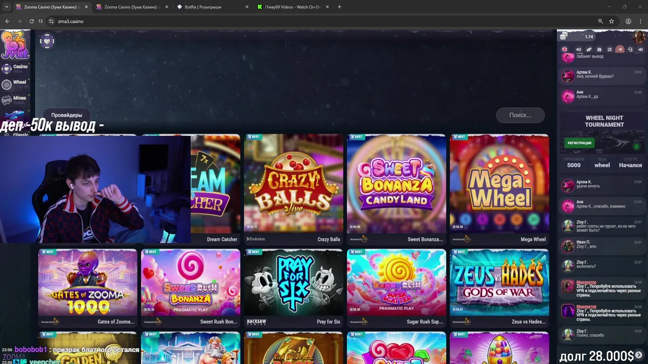Click the Mega Wheel label text
The width and height of the screenshot is (648, 364).
point(533,240)
